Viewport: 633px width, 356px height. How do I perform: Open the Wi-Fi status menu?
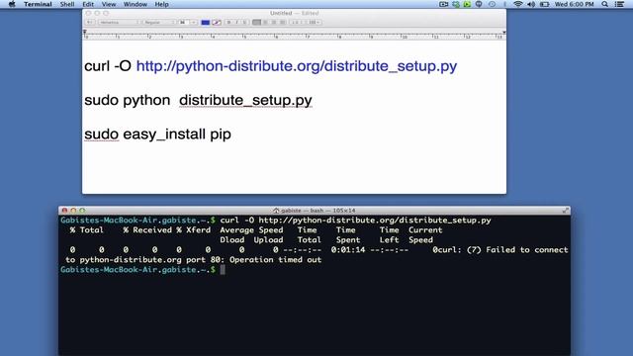click(518, 4)
